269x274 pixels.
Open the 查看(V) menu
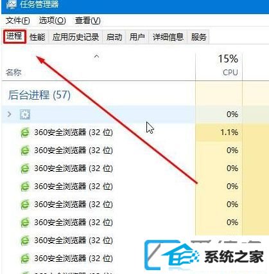tap(88, 21)
